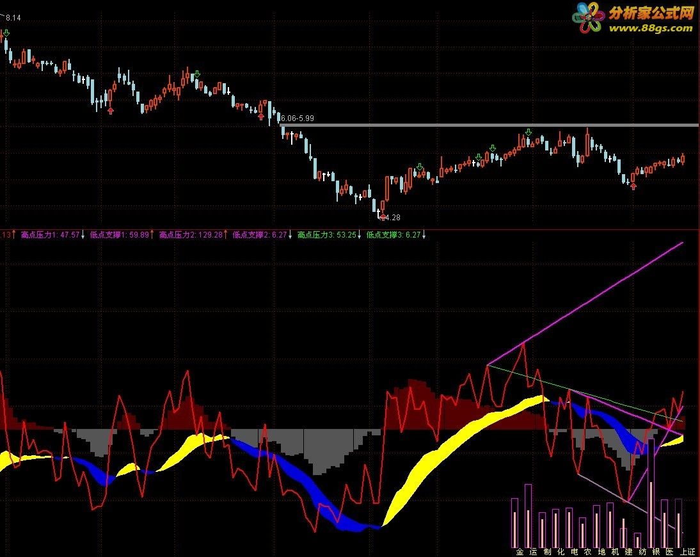Click the 6.06-5.99 resistance label

tap(298, 118)
